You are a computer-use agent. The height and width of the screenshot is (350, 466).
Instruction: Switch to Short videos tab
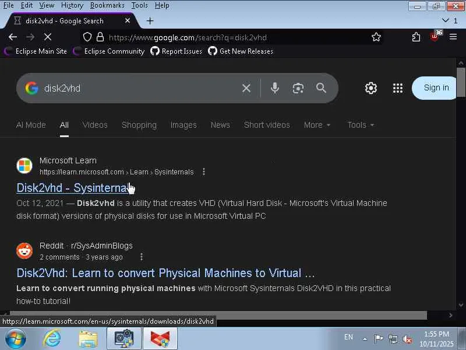click(267, 125)
